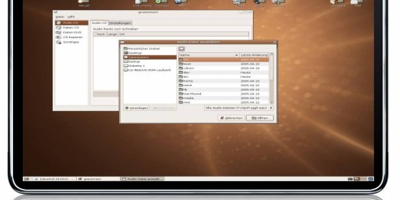This screenshot has width=400, height=200.
Task: Click the Hinzufügen bookmark button
Action: (136, 108)
